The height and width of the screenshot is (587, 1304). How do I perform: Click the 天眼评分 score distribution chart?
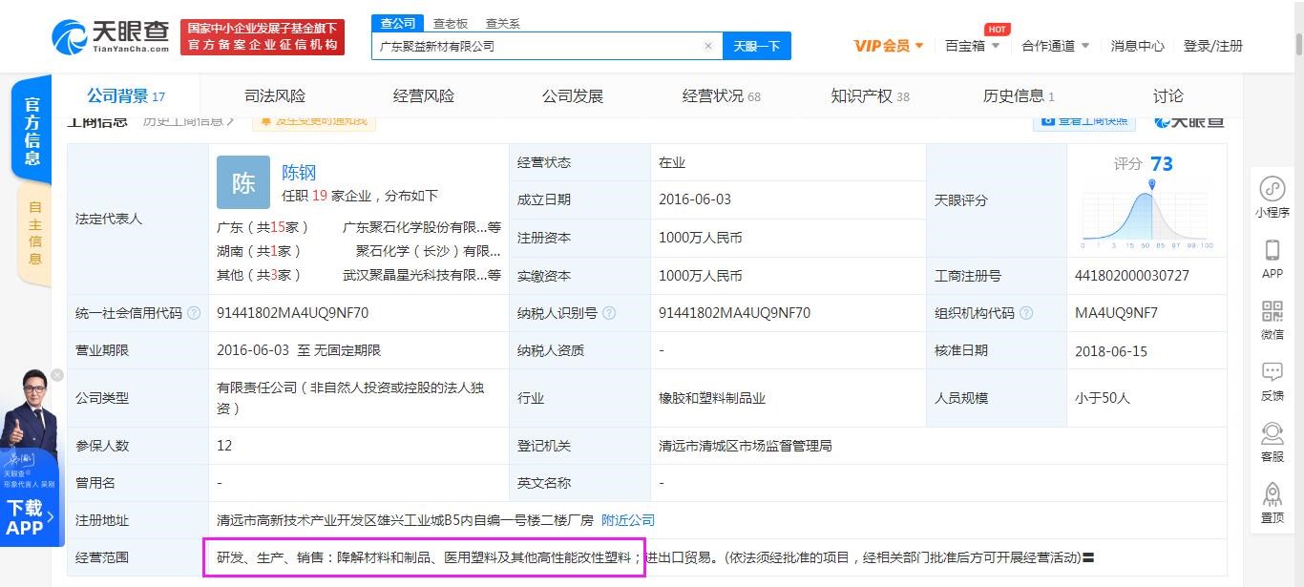click(x=1147, y=215)
